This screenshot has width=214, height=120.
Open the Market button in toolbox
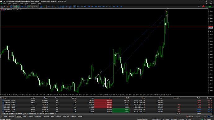189,117
